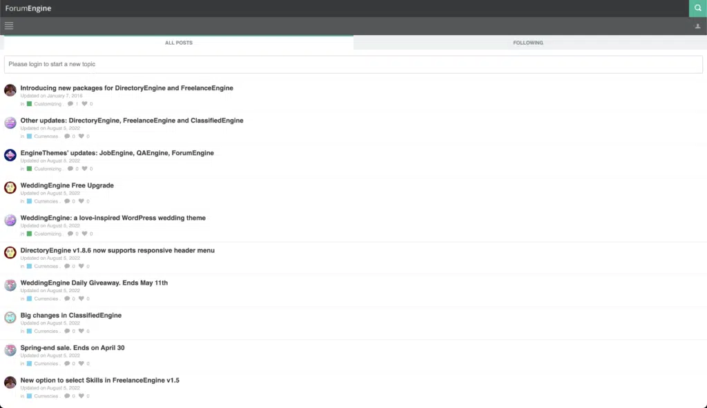Open 'Spring-end sale. Ends on April 30' topic

tap(72, 347)
